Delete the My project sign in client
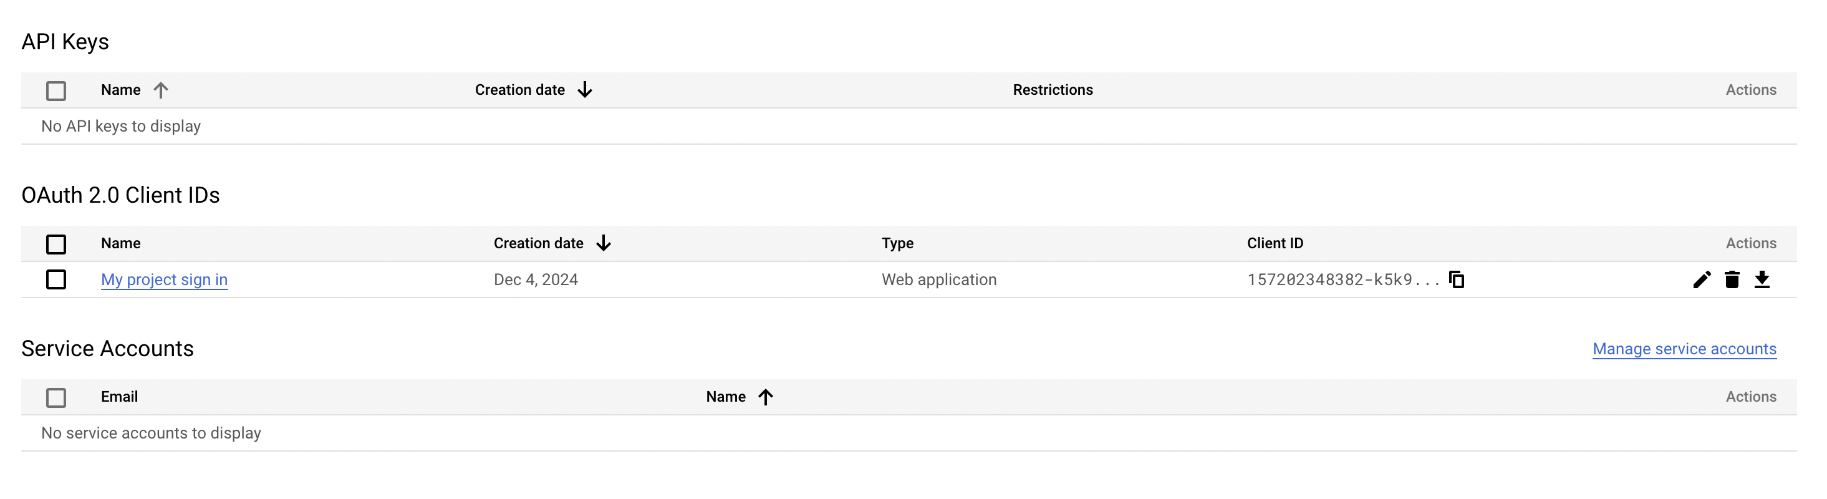The width and height of the screenshot is (1827, 499). click(1732, 279)
